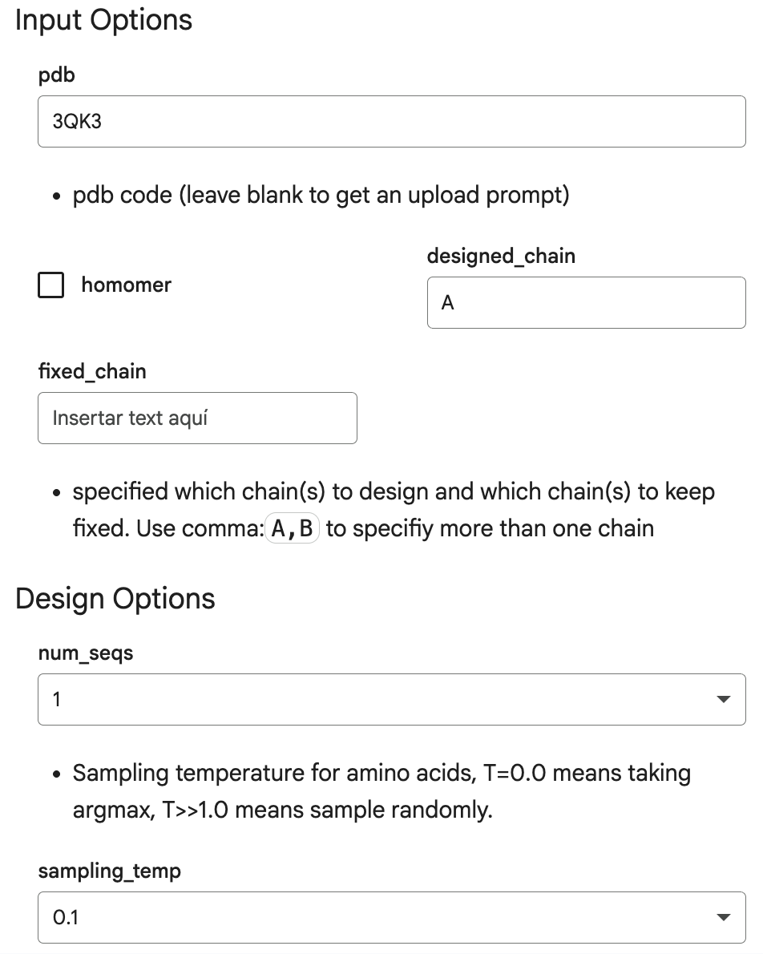763x954 pixels.
Task: Click the pdb code upload prompt hint text
Action: (x=321, y=196)
